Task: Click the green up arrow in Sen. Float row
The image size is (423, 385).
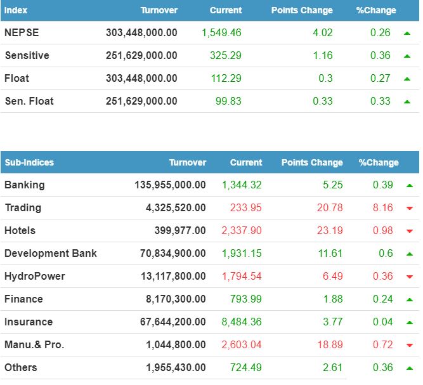Action: 407,101
